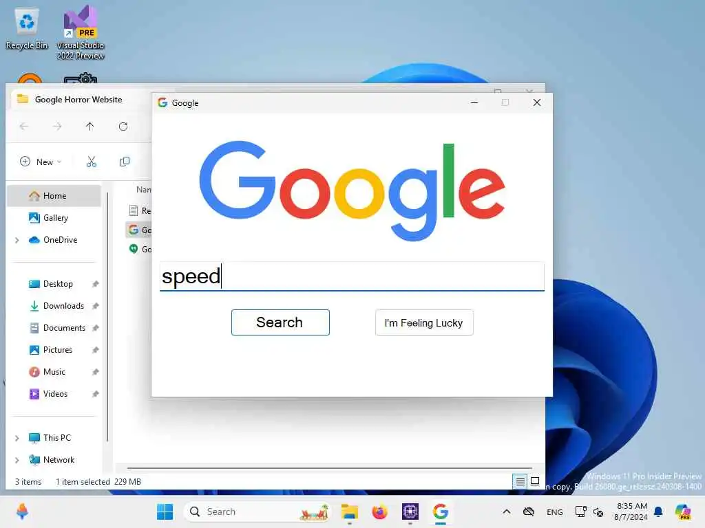Expand the This PC tree node
The width and height of the screenshot is (705, 528).
[17, 438]
